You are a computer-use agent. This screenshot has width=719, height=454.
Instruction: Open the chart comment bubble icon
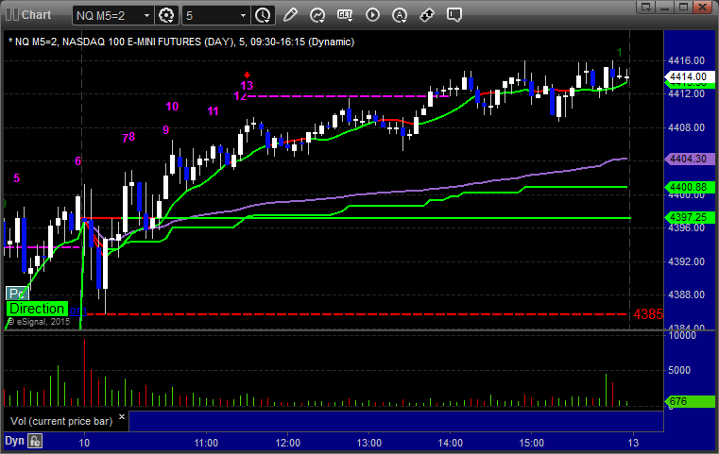tap(454, 15)
